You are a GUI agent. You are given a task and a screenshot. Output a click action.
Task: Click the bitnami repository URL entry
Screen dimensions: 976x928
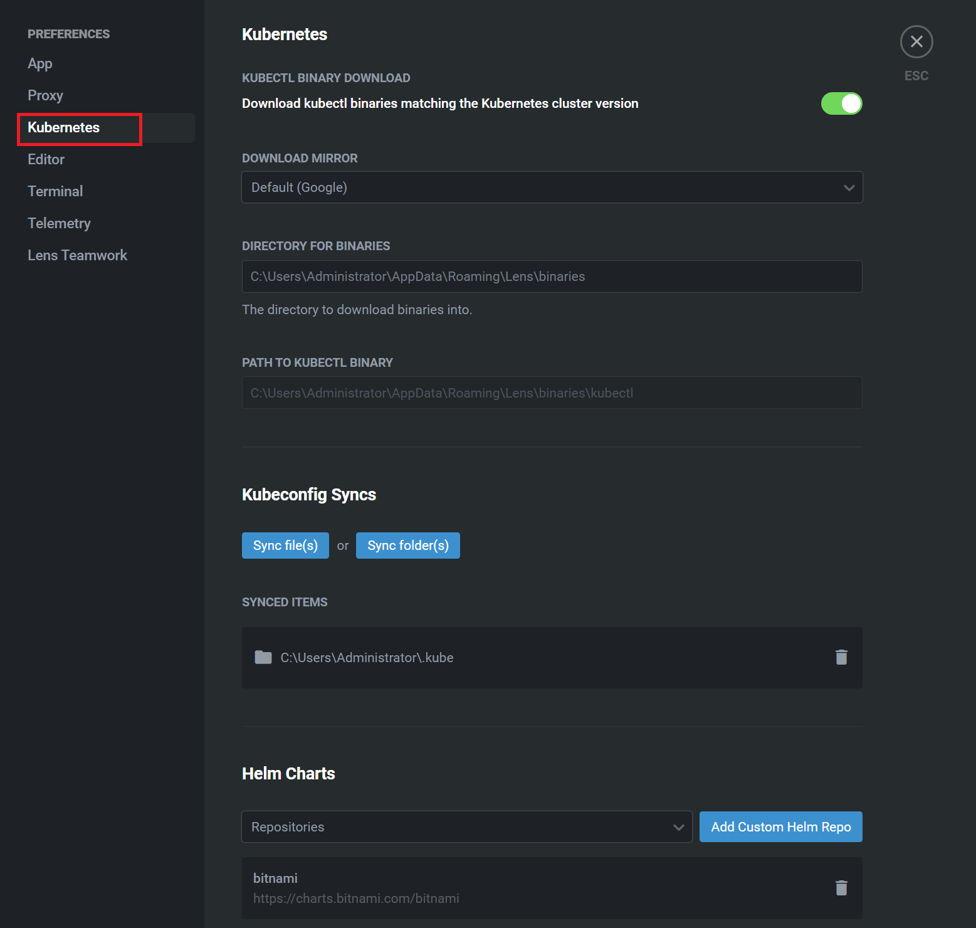coord(356,899)
